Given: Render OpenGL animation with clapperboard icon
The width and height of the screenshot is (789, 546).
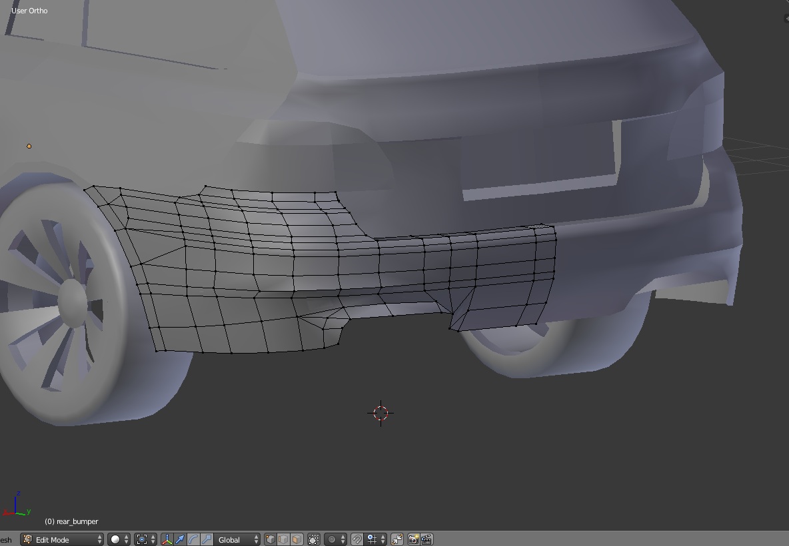Looking at the screenshot, I should click(426, 539).
